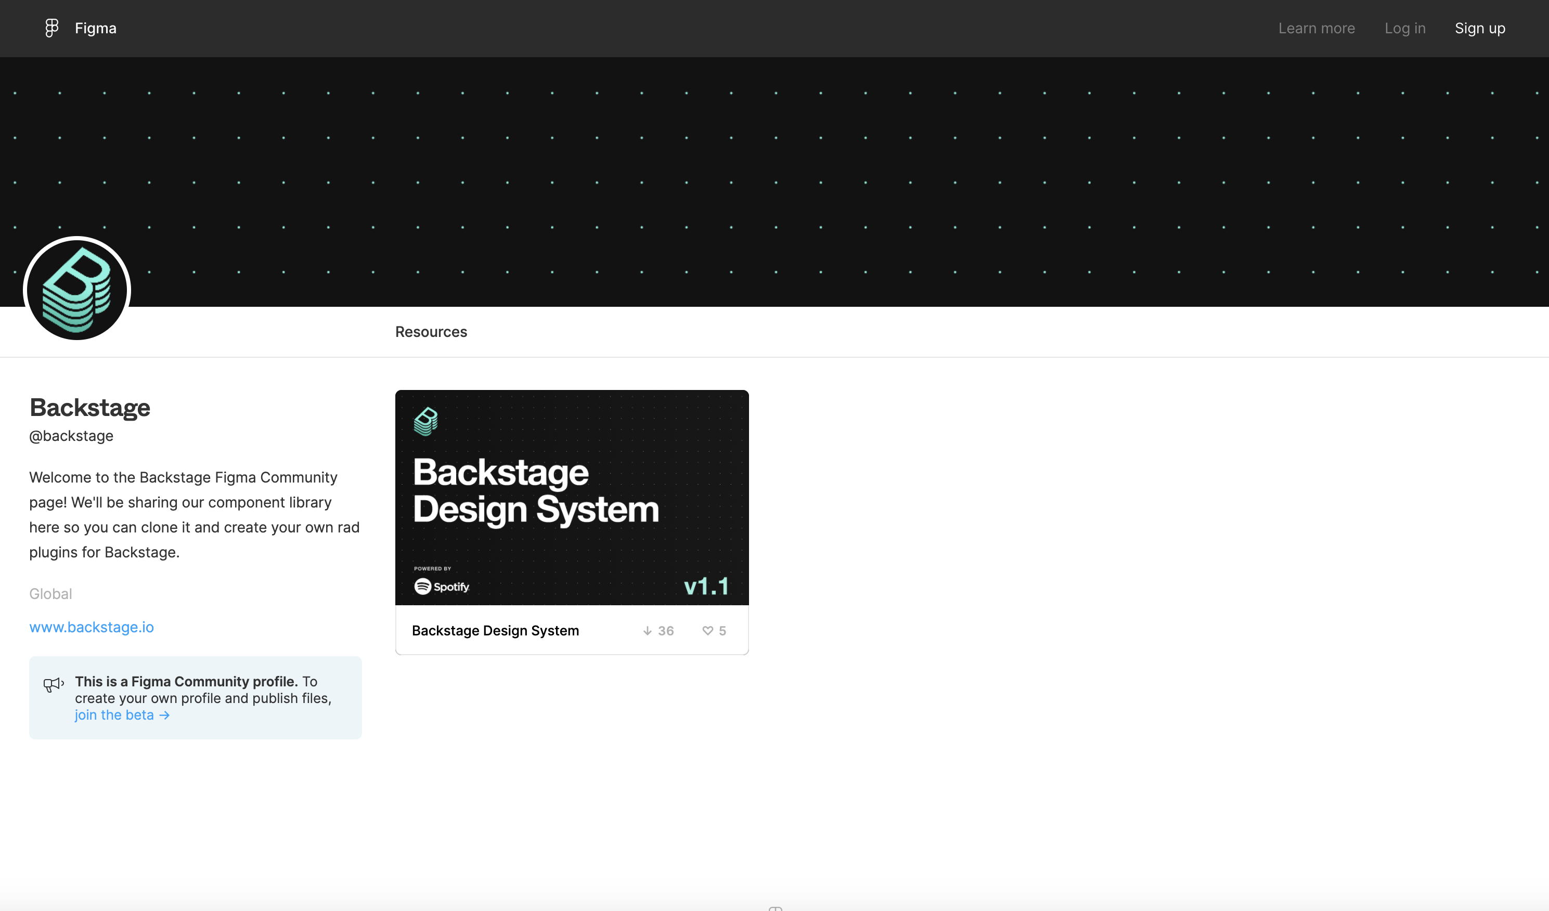Click the Figma logo in the top navigation bar
This screenshot has height=911, width=1549.
(x=51, y=28)
